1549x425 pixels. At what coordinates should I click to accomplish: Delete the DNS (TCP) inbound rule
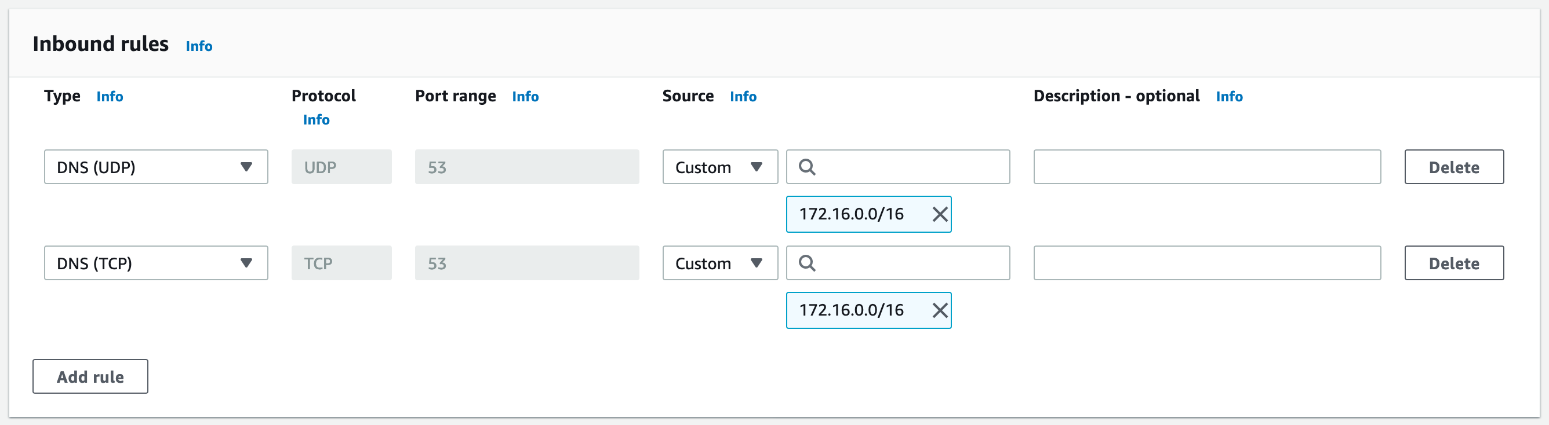[x=1453, y=263]
